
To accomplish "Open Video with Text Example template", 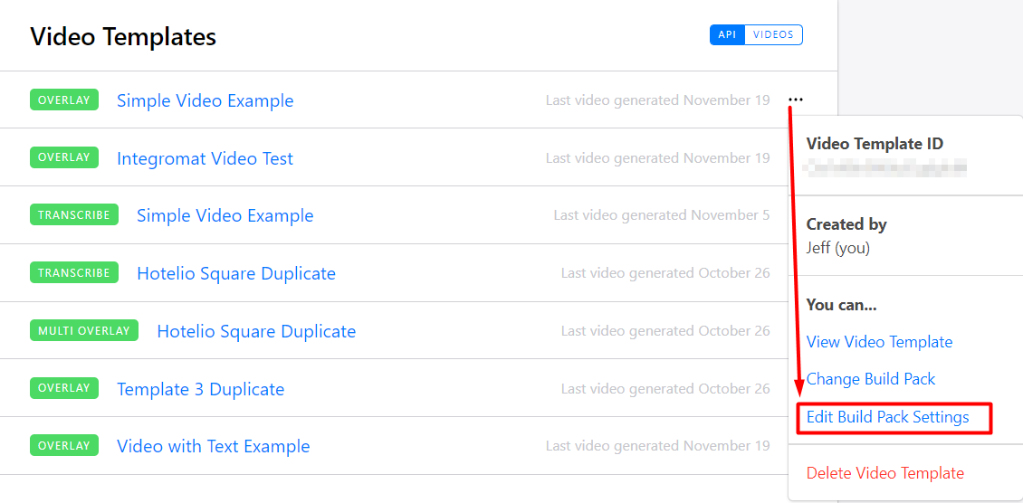I will (x=213, y=446).
